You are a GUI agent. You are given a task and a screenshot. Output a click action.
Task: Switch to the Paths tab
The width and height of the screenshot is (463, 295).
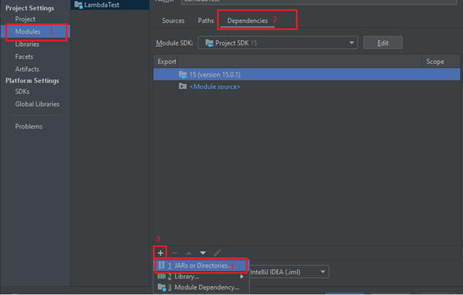pyautogui.click(x=206, y=21)
